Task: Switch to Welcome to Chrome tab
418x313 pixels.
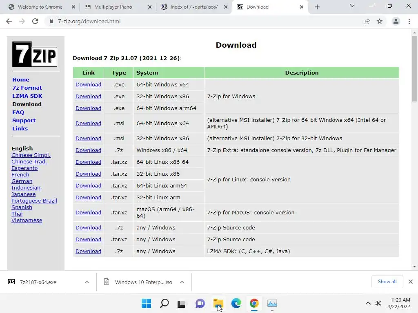Action: [x=40, y=7]
